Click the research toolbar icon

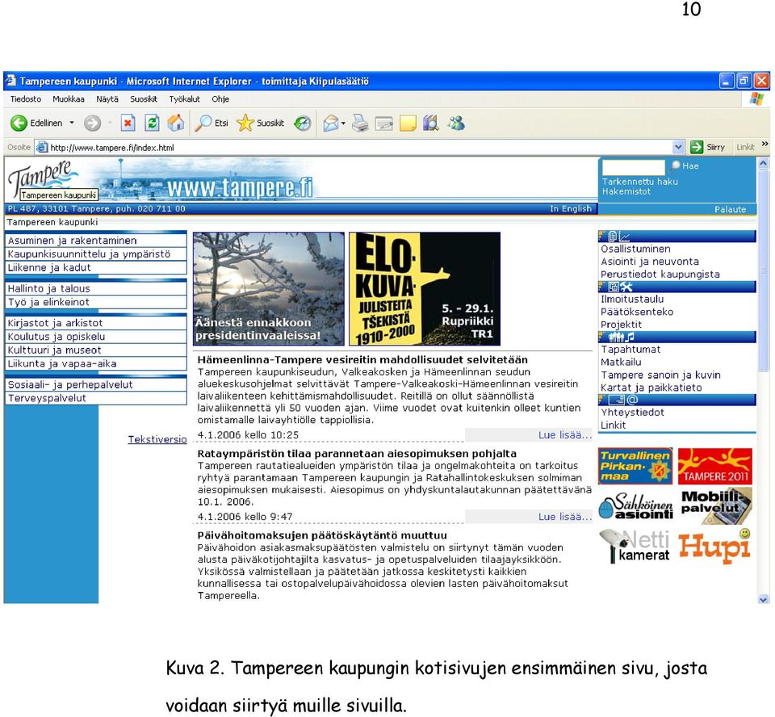pos(431,123)
